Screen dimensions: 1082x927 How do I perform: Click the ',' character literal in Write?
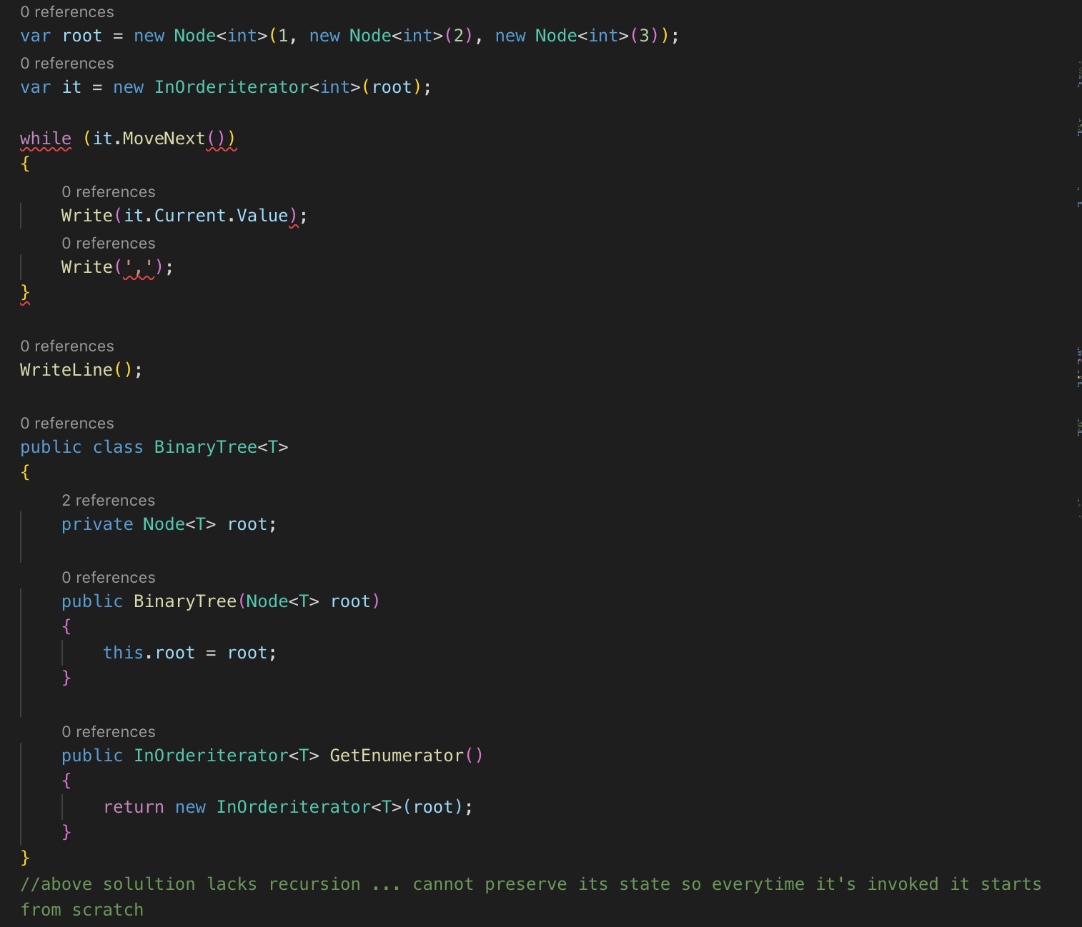[x=139, y=267]
